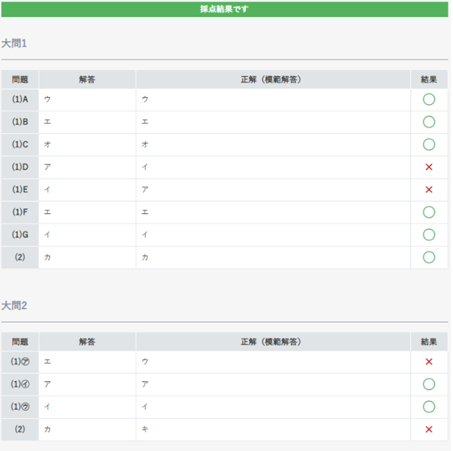Click the red cross for (1)㋐ in 大問2
The width and height of the screenshot is (453, 451).
(428, 362)
